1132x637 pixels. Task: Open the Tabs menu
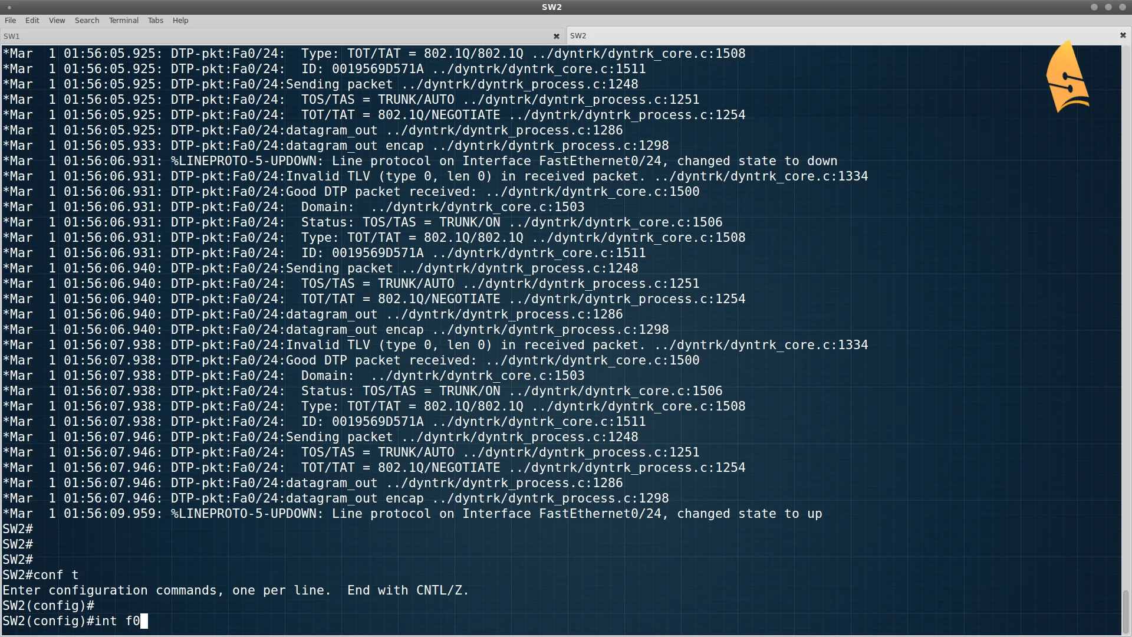tap(155, 20)
